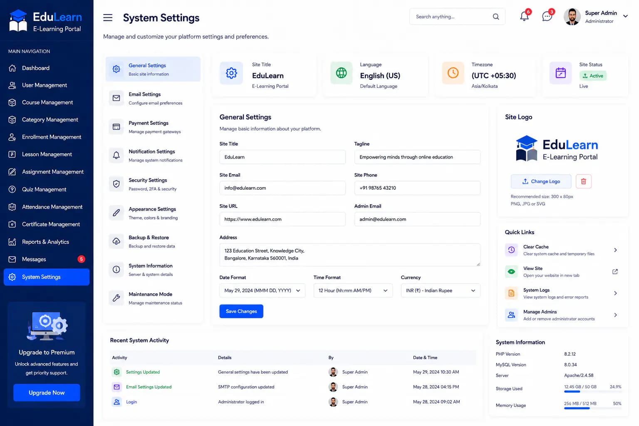Screen dimensions: 639x426
Task: Open the Date Format dropdown
Action: (262, 290)
